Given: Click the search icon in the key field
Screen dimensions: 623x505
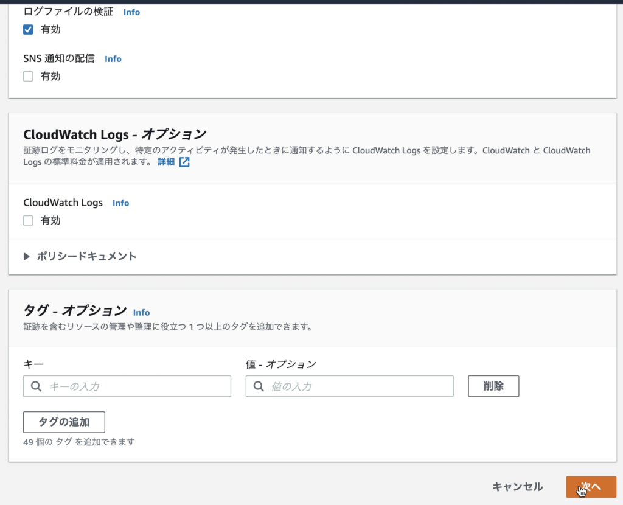Looking at the screenshot, I should click(36, 386).
